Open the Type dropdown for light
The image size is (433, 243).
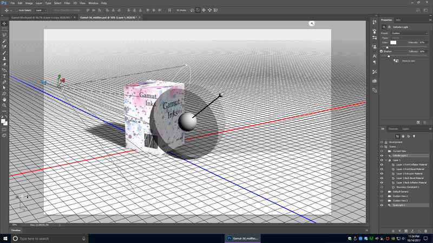[x=409, y=38]
